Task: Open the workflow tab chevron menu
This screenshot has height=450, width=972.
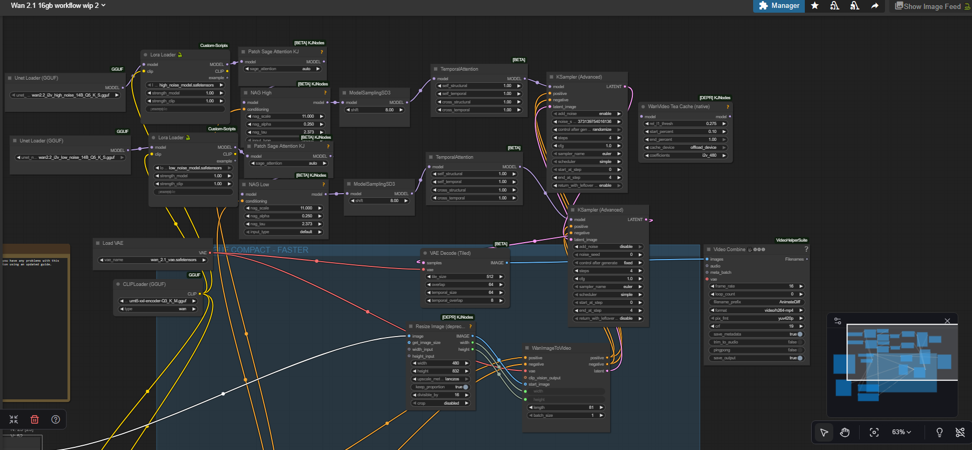Action: tap(103, 5)
